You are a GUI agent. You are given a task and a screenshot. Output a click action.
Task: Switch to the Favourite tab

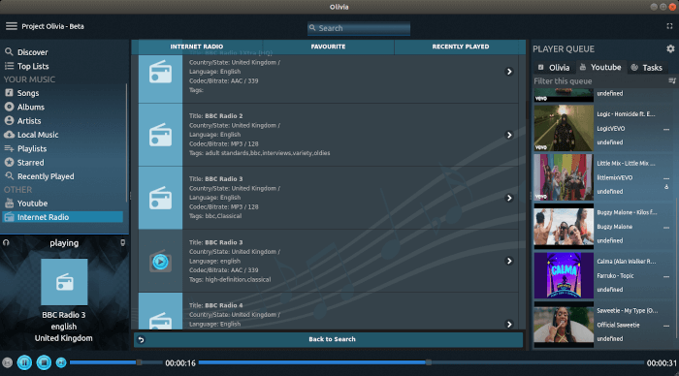coord(328,47)
